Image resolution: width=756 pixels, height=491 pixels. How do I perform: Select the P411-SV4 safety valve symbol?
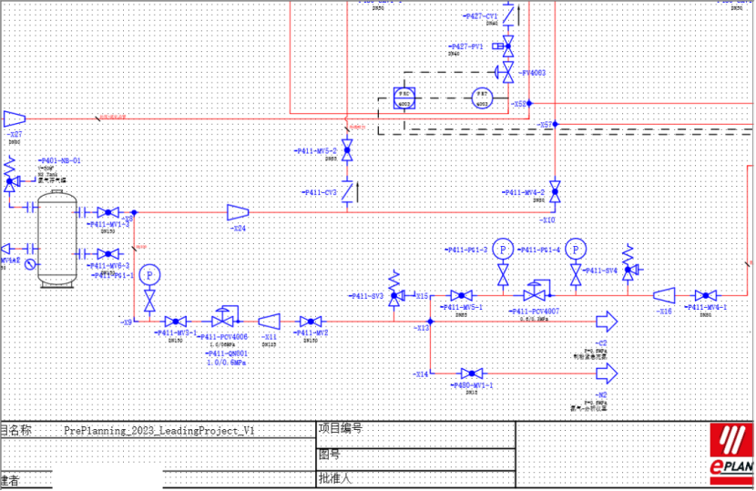(629, 263)
